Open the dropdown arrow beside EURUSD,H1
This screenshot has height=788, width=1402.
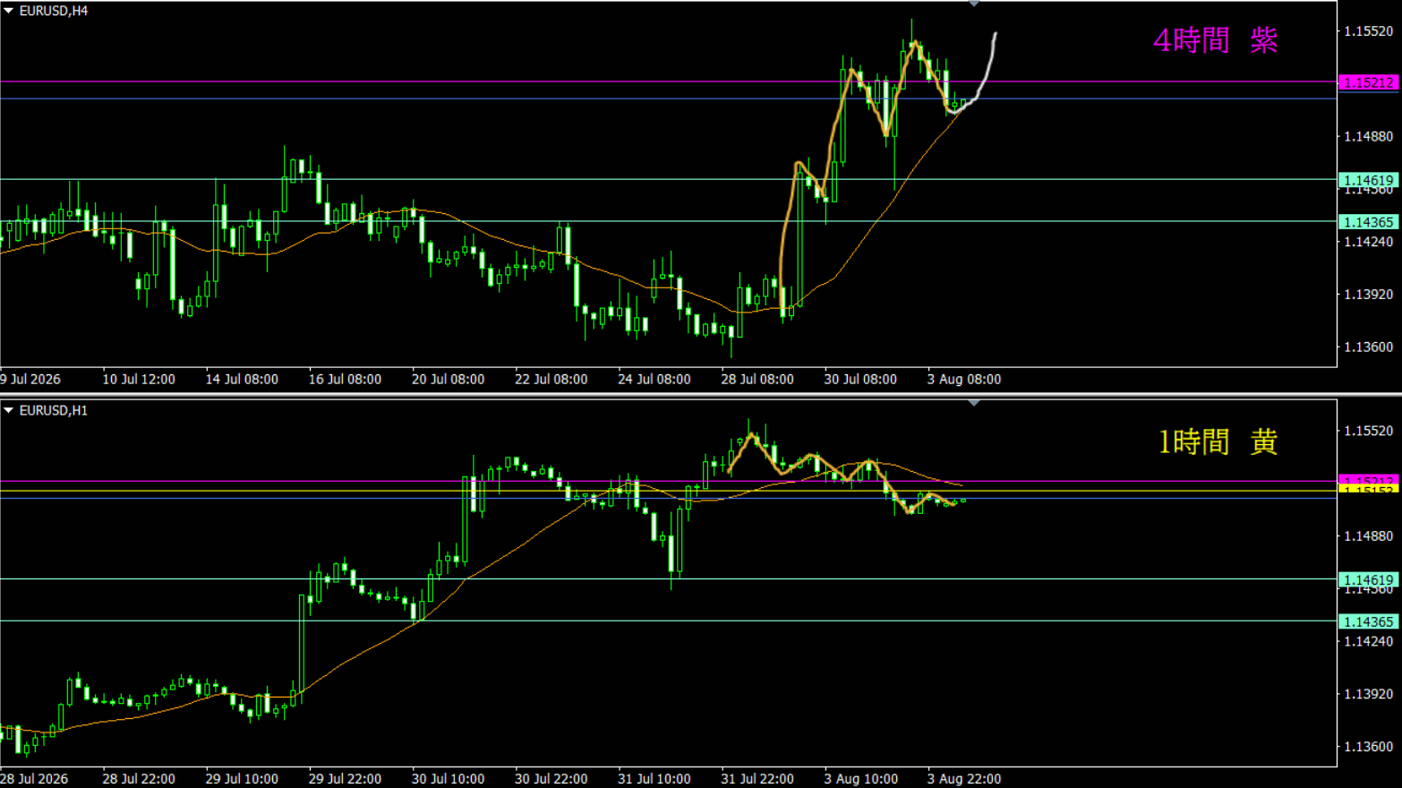tap(8, 410)
